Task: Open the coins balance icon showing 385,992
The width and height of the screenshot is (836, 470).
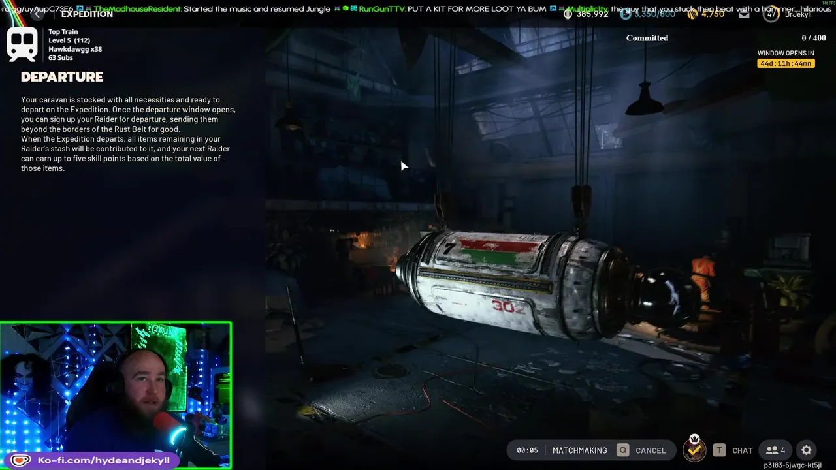Action: pyautogui.click(x=568, y=14)
